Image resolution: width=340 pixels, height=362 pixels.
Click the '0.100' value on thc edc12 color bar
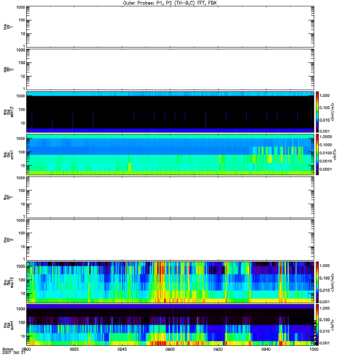(325, 278)
